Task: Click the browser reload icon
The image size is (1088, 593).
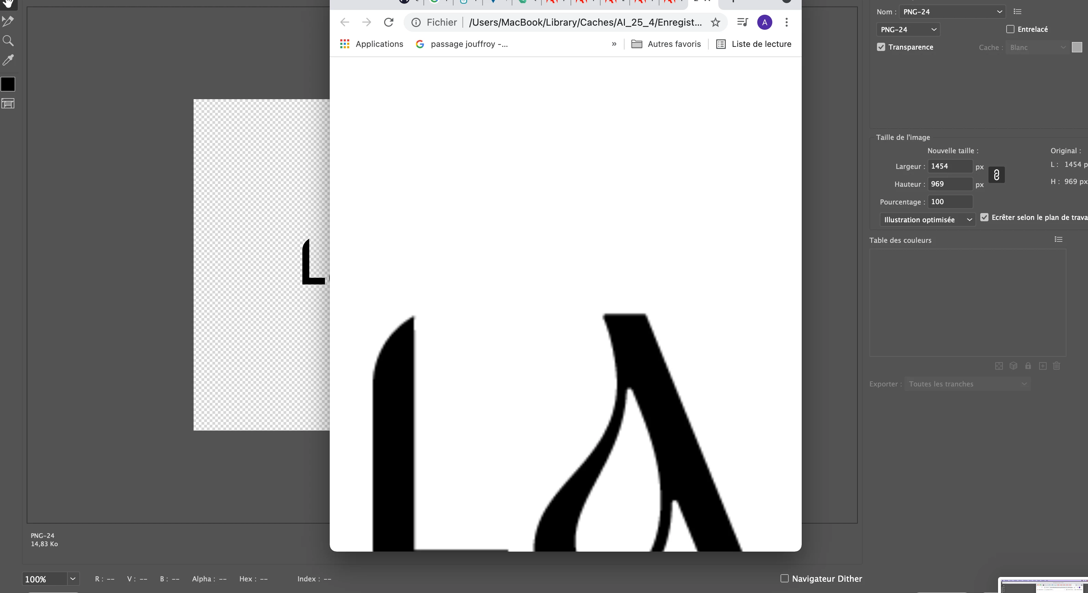Action: [x=389, y=22]
